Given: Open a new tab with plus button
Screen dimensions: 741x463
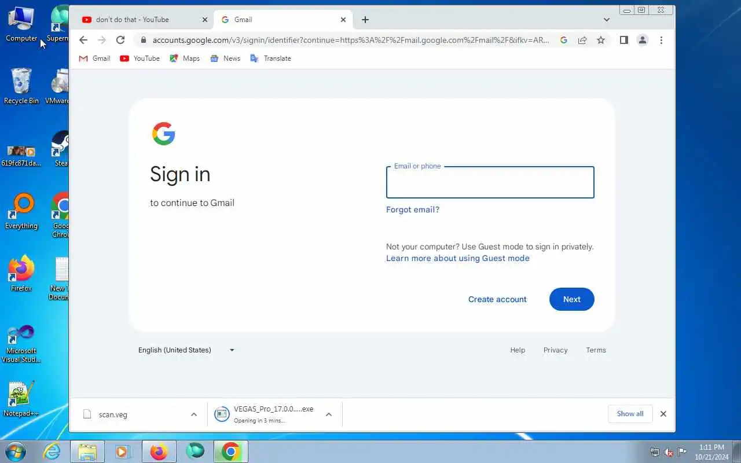Looking at the screenshot, I should 365,20.
